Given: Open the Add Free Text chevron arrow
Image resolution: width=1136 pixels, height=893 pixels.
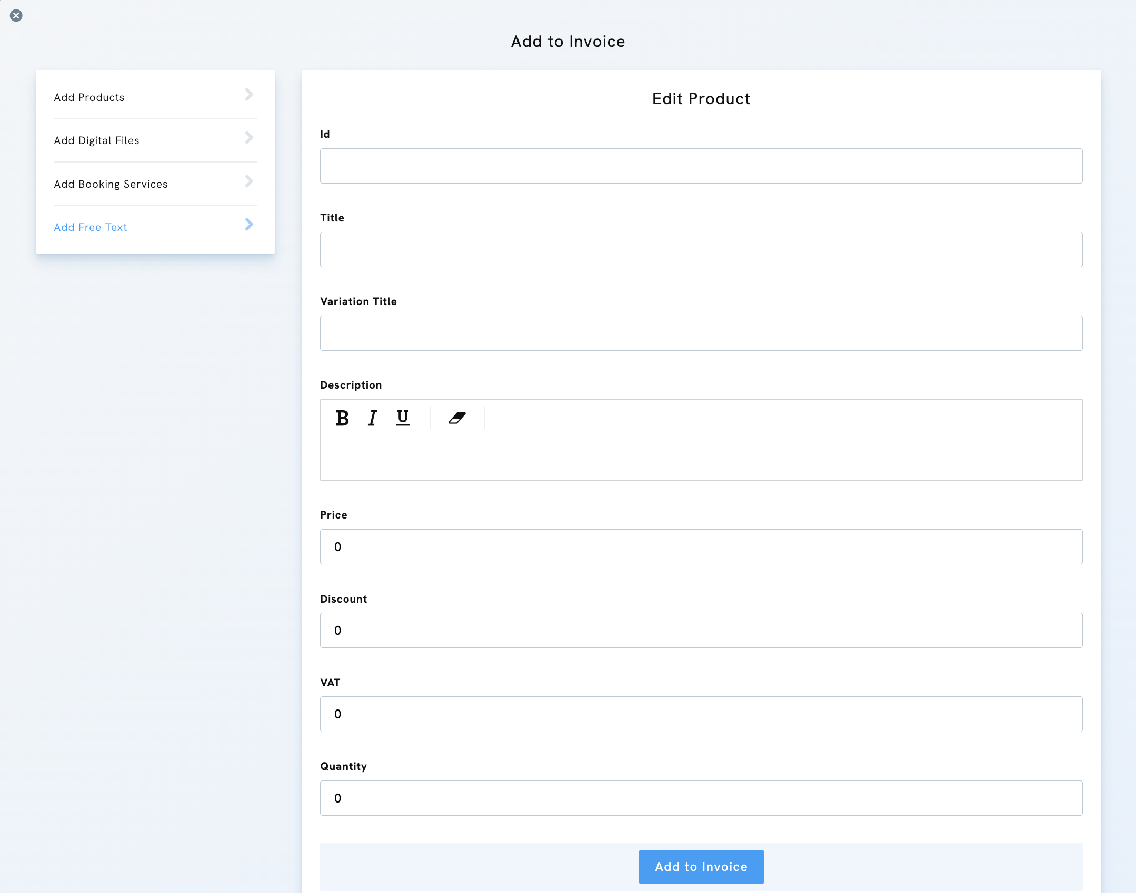Looking at the screenshot, I should point(248,225).
